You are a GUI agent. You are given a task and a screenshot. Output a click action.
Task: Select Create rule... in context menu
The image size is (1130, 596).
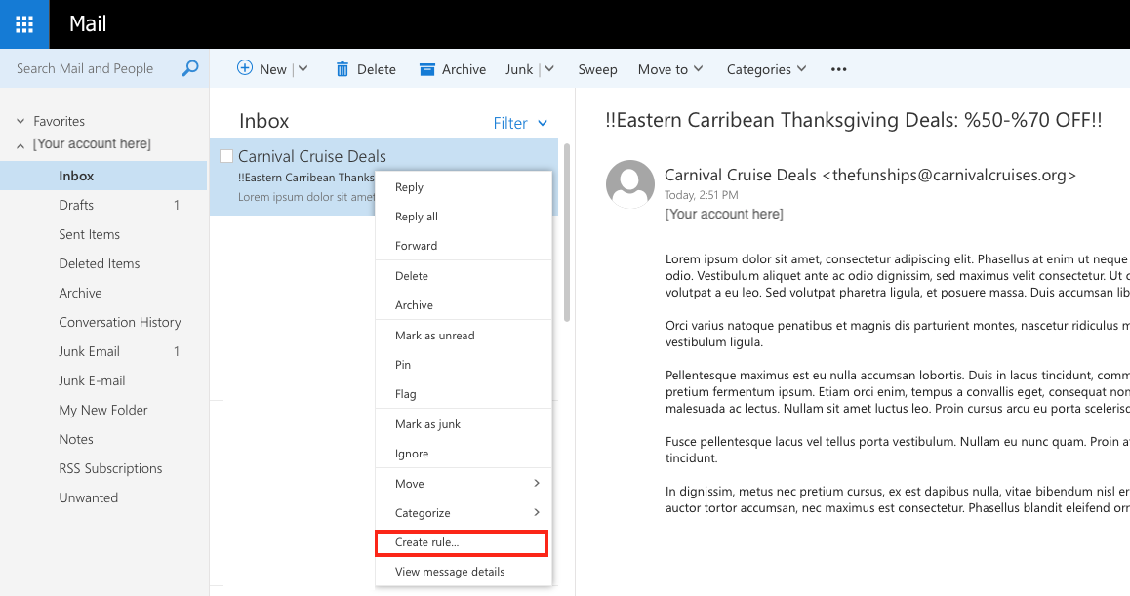[x=462, y=542]
